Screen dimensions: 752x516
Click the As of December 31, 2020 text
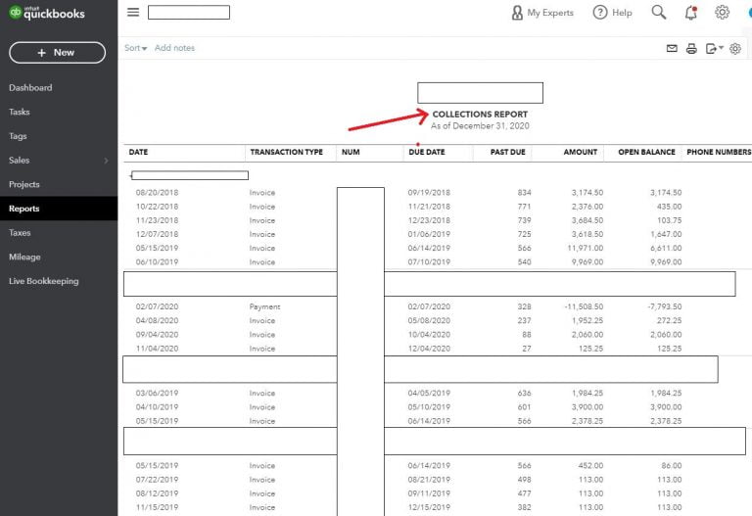480,126
